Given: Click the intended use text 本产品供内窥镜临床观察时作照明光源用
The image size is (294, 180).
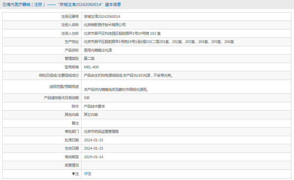Looking at the screenshot, I should 116,90.
